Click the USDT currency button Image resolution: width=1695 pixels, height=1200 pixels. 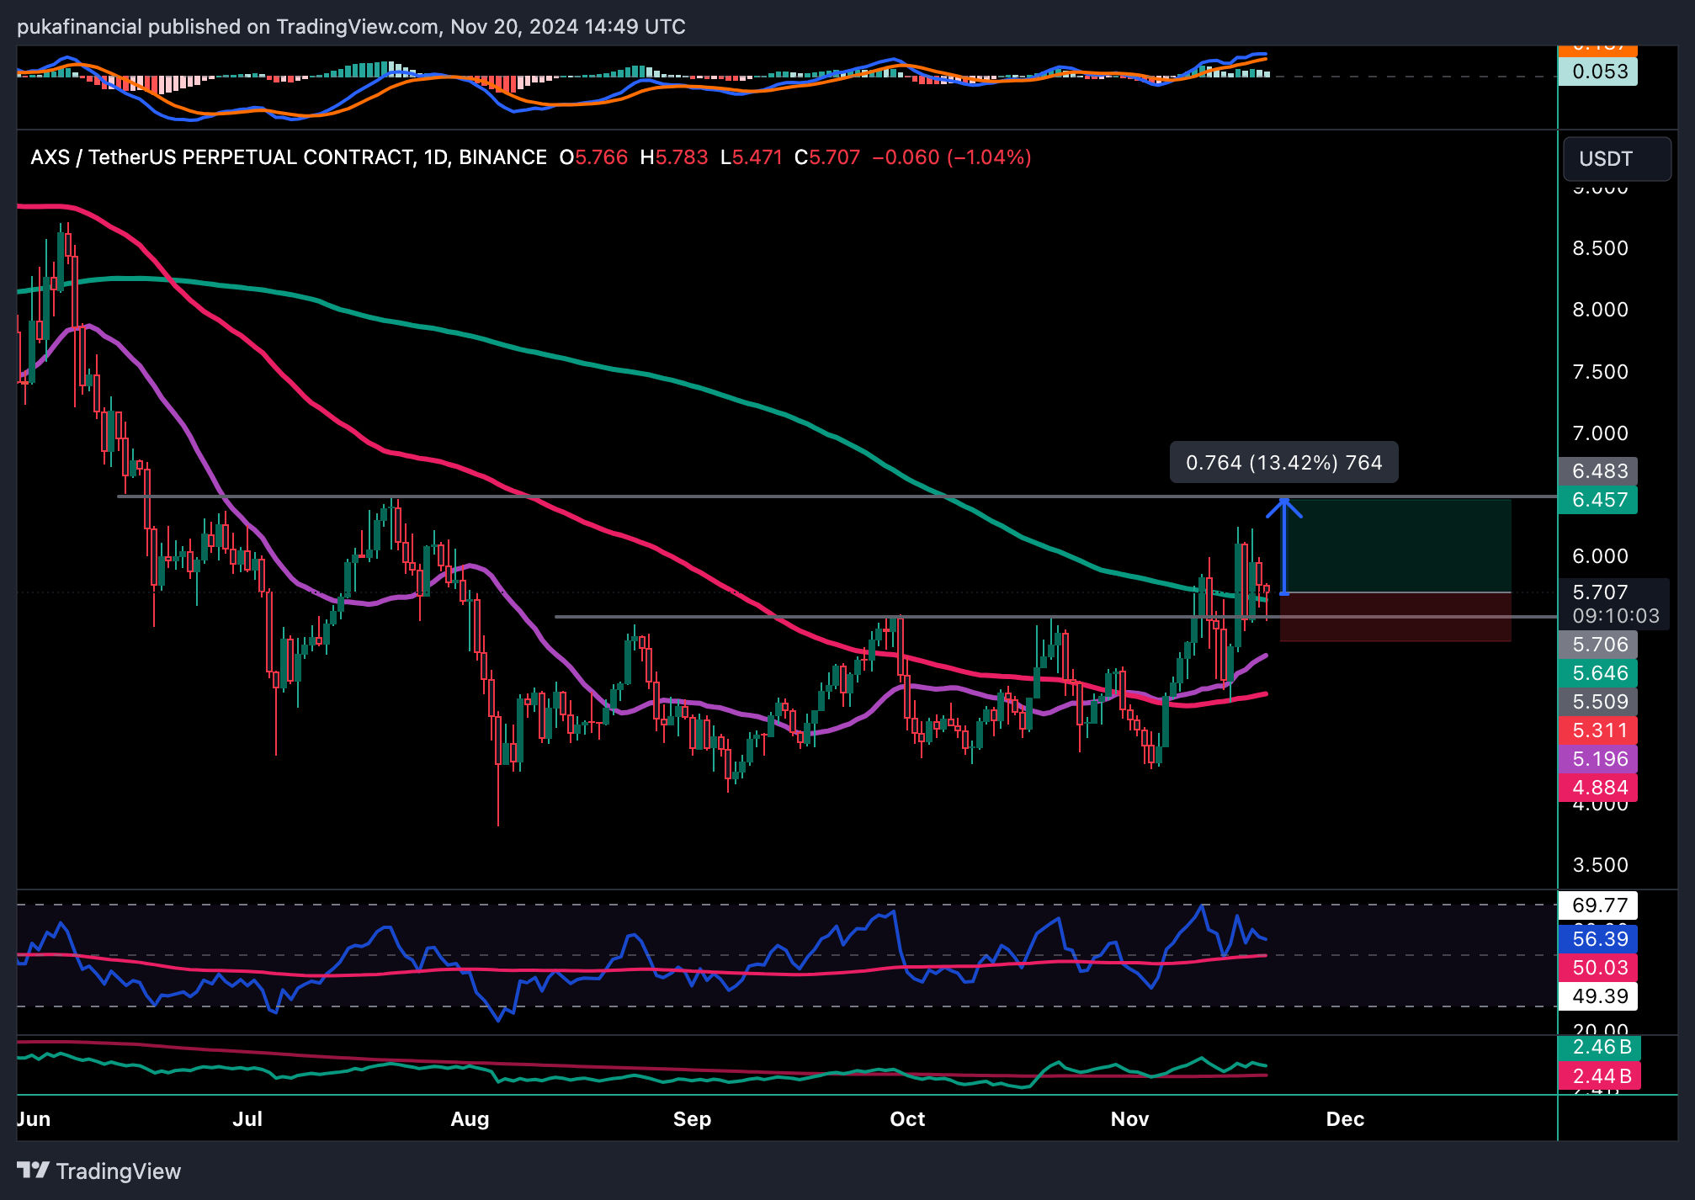1617,159
